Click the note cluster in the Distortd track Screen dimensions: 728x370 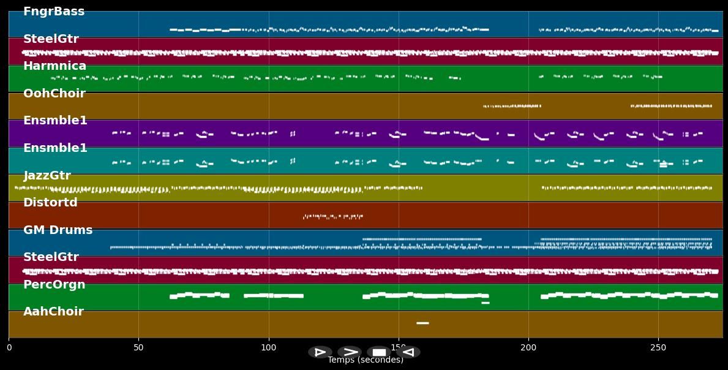tap(333, 216)
